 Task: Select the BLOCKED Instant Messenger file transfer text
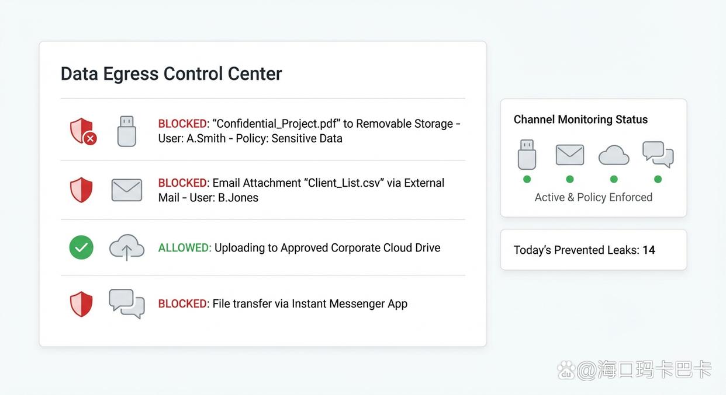(283, 304)
